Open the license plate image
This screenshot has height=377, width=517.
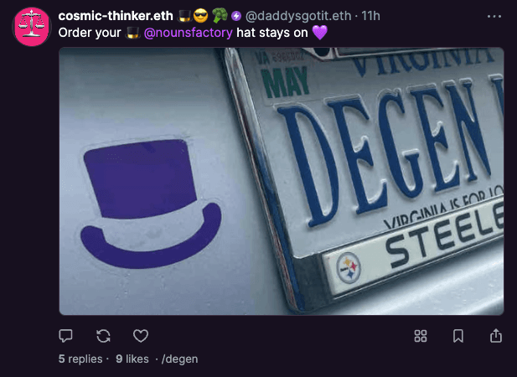(x=282, y=181)
